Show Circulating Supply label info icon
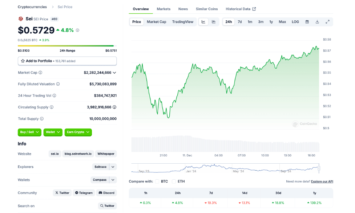 [x=52, y=107]
